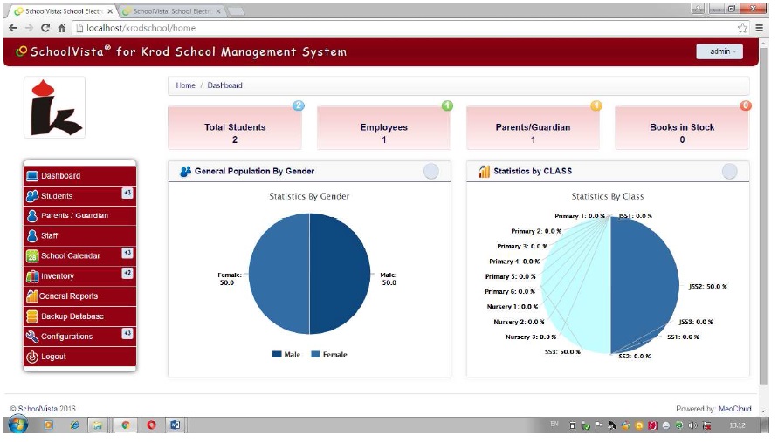Click the Logout power icon
This screenshot has height=442, width=778.
point(32,357)
